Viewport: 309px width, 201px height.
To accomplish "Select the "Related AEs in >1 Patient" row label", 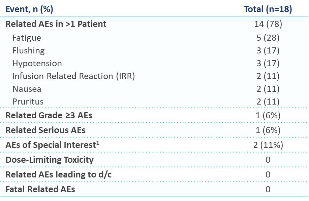I will pyautogui.click(x=56, y=24).
